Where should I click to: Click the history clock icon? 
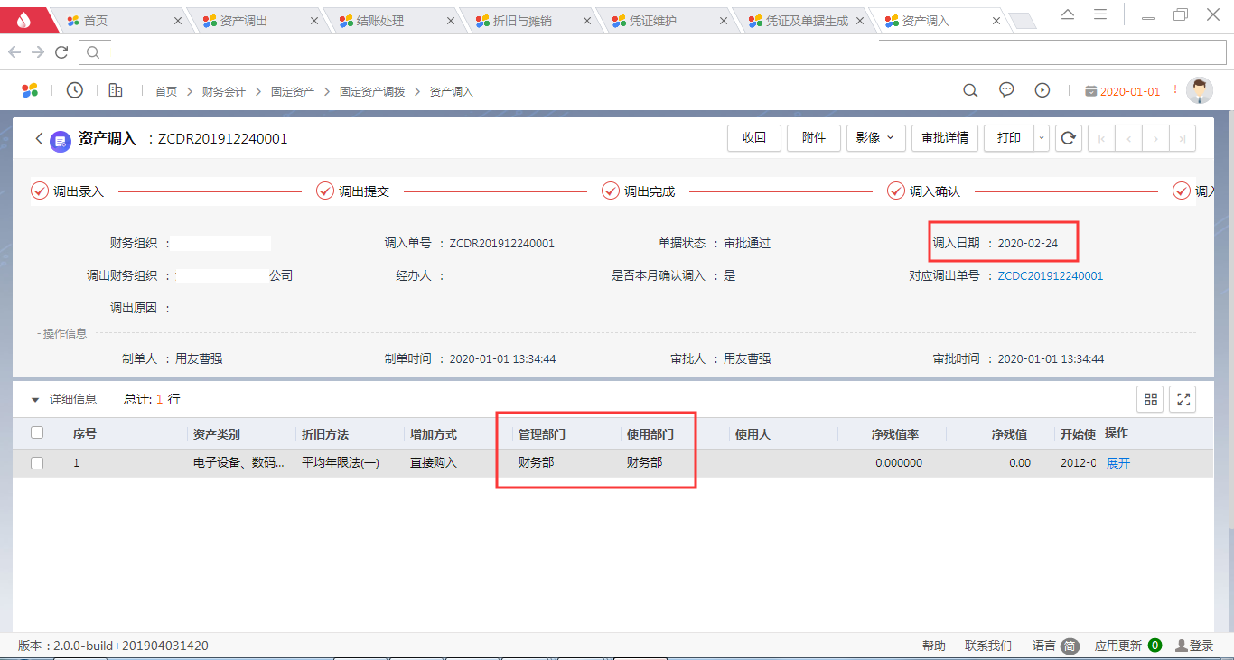75,90
